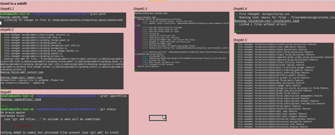The height and width of the screenshot is (135, 335).
Task: Click the 'npx browserslist@latest --update-db' line
Action: tap(22, 83)
